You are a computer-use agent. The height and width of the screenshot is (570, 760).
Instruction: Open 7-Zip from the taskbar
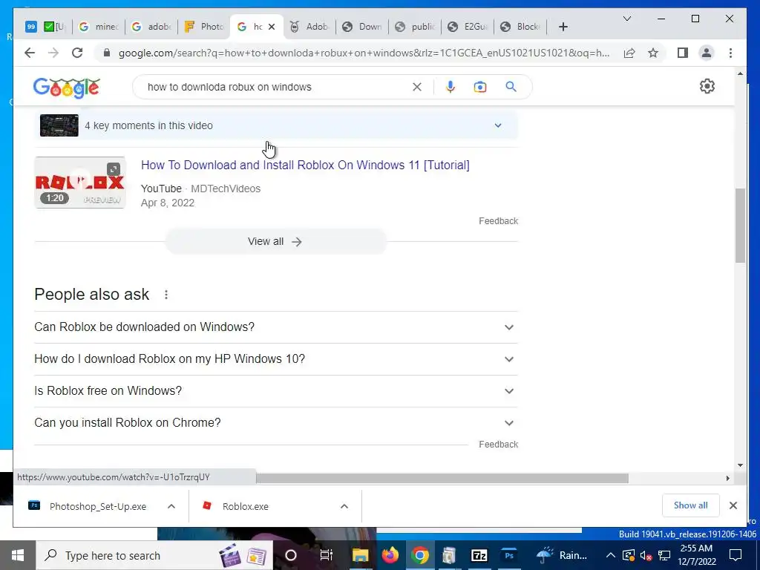click(x=479, y=555)
